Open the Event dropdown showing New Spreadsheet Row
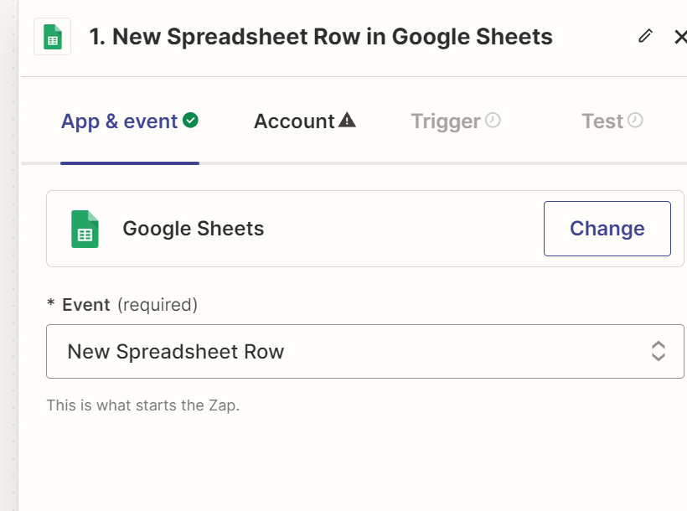The width and height of the screenshot is (687, 511). (x=352, y=351)
